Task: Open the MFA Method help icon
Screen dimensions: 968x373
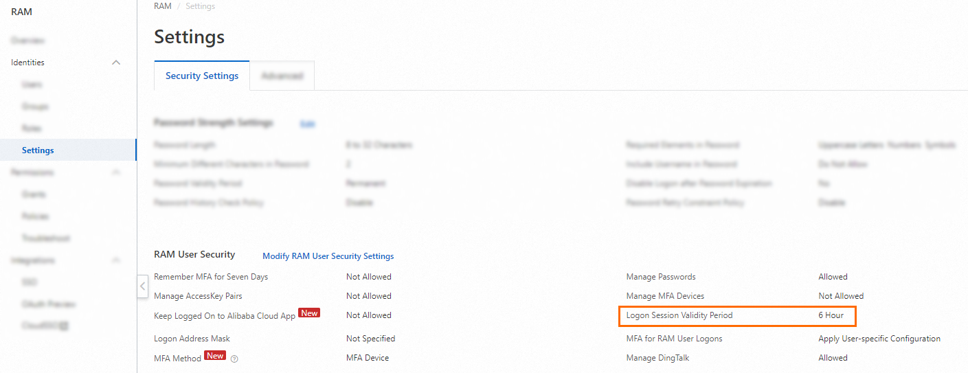Action: (234, 359)
